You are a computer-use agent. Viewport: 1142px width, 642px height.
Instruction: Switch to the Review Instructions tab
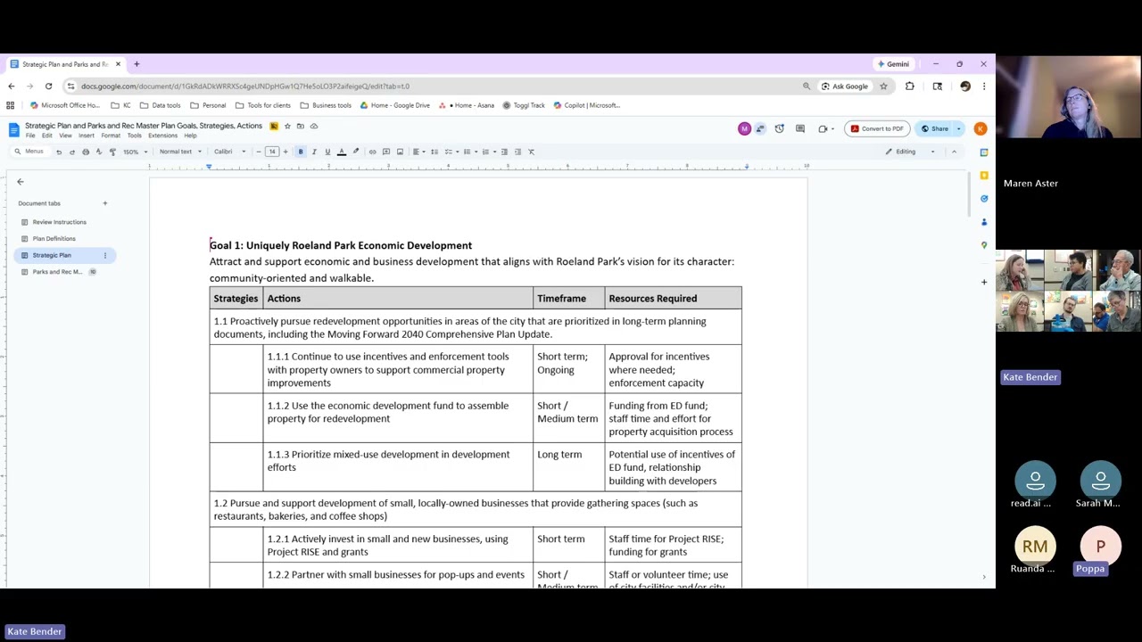[60, 222]
